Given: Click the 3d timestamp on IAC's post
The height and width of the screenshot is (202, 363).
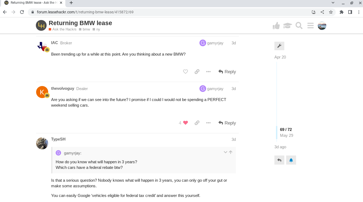Looking at the screenshot, I should pos(234,43).
